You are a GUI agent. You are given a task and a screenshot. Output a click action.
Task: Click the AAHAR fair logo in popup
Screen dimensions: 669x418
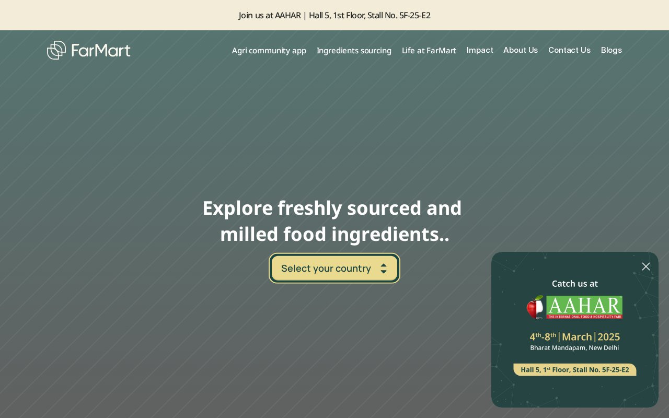click(574, 307)
